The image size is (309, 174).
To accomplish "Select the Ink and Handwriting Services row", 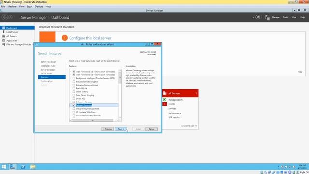I will click(94, 116).
